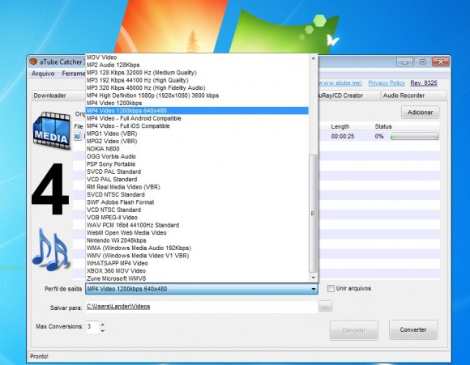The image size is (470, 365).
Task: Click the blue music notes icon
Action: click(51, 250)
